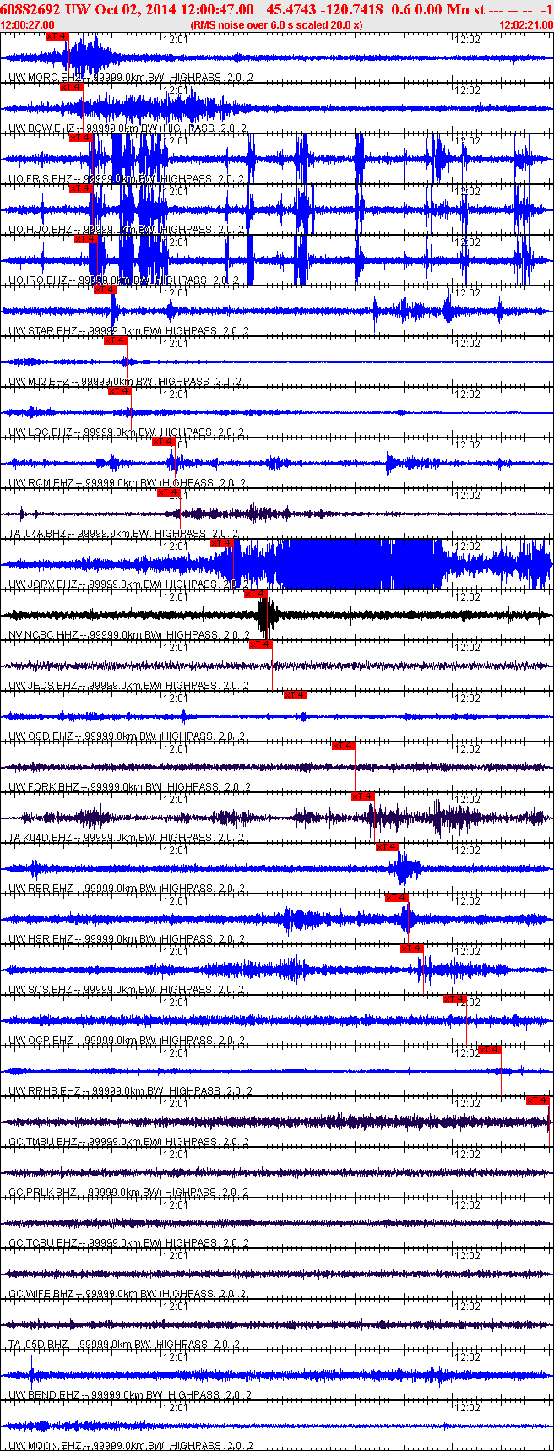Click the event ID 60882692 in the header
This screenshot has height=1451, width=554.
click(x=31, y=9)
